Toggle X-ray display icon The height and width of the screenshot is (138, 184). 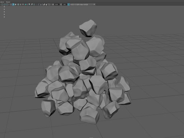click(x=44, y=5)
